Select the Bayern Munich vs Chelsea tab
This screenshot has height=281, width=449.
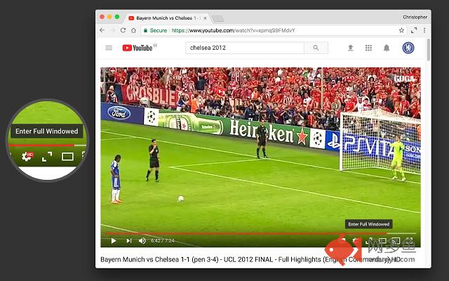[166, 18]
